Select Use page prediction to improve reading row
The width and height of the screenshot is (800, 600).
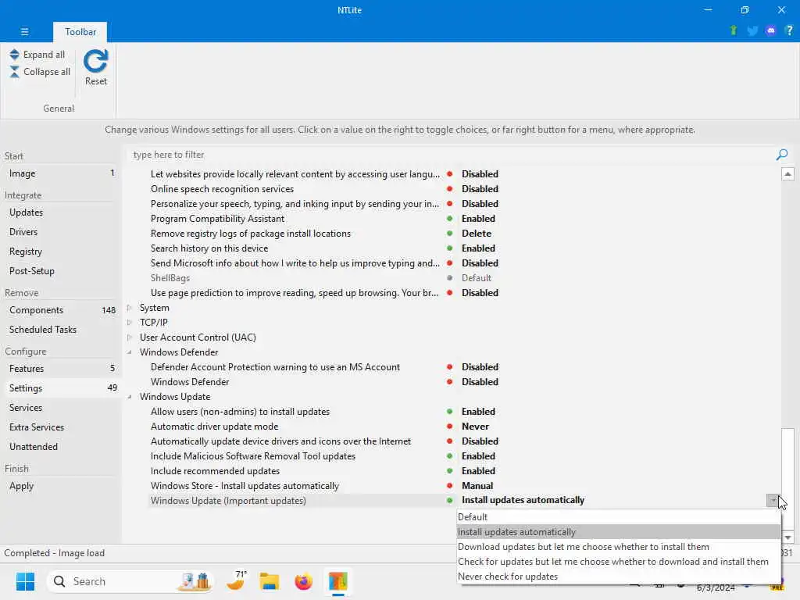point(295,293)
